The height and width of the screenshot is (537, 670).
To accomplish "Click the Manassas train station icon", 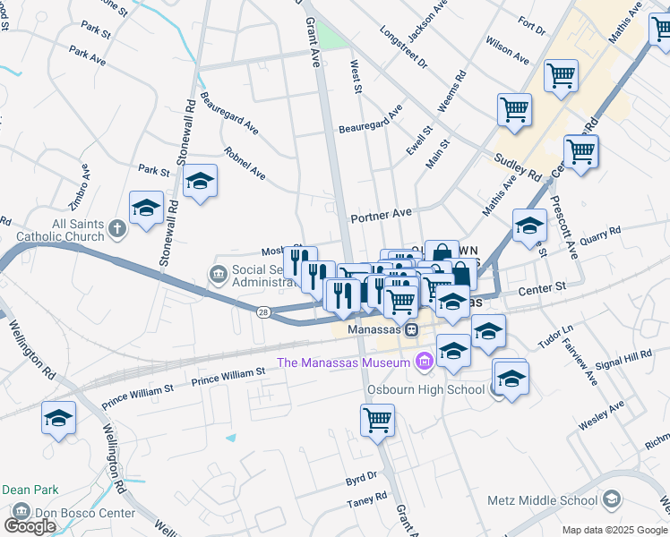I will [x=411, y=329].
